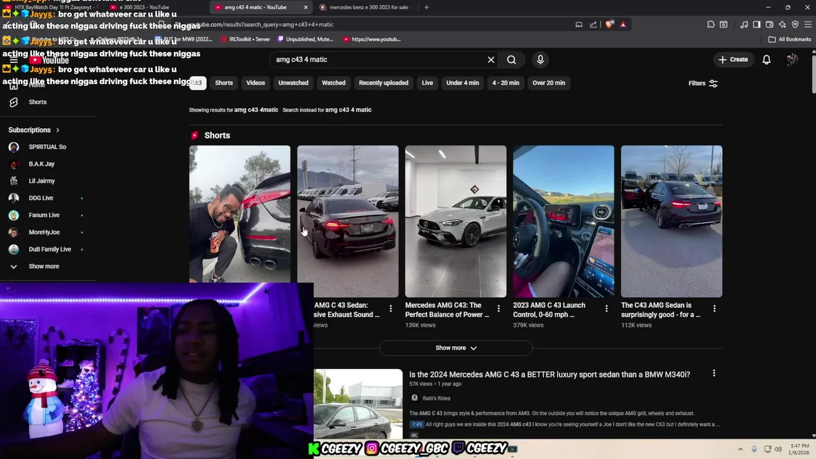This screenshot has width=816, height=459.
Task: Open Brave Shields lion icon
Action: 609,24
